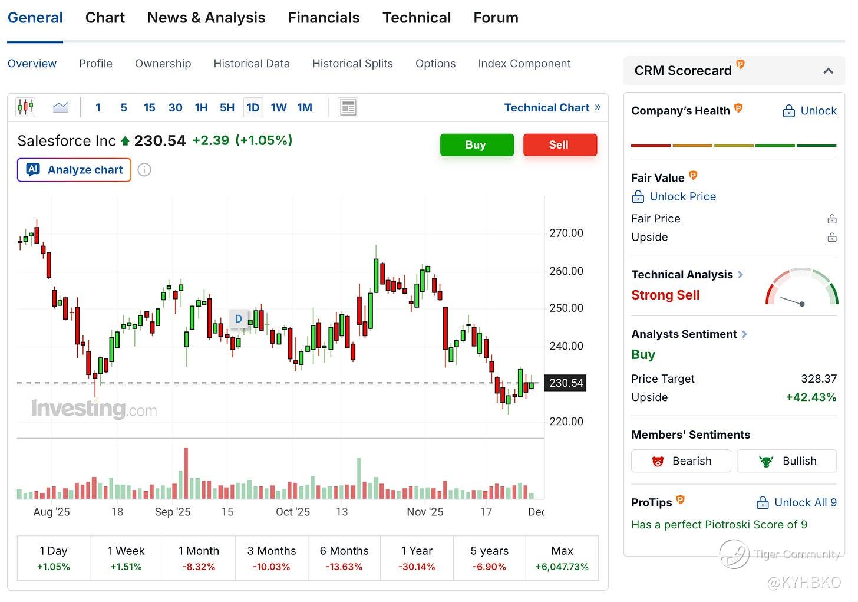Open the Forum tab
The image size is (858, 602).
pyautogui.click(x=496, y=18)
